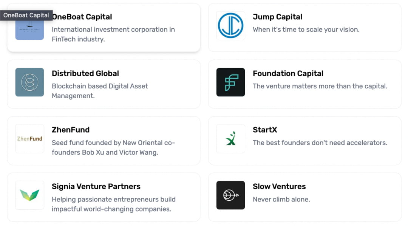Click the Signia Venture Partners title

click(96, 186)
